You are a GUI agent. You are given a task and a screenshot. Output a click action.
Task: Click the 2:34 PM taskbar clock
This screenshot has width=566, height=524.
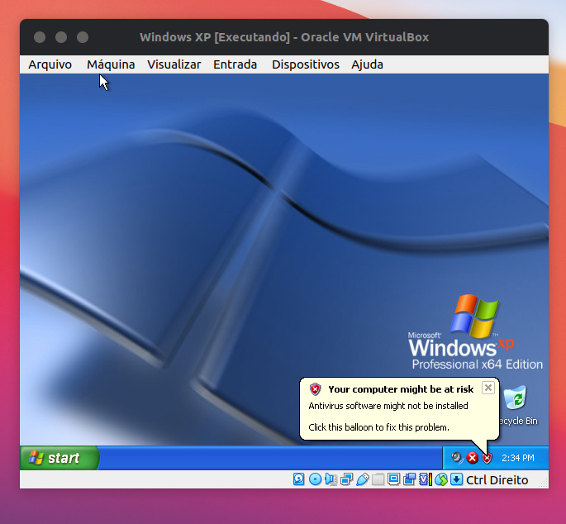point(517,458)
